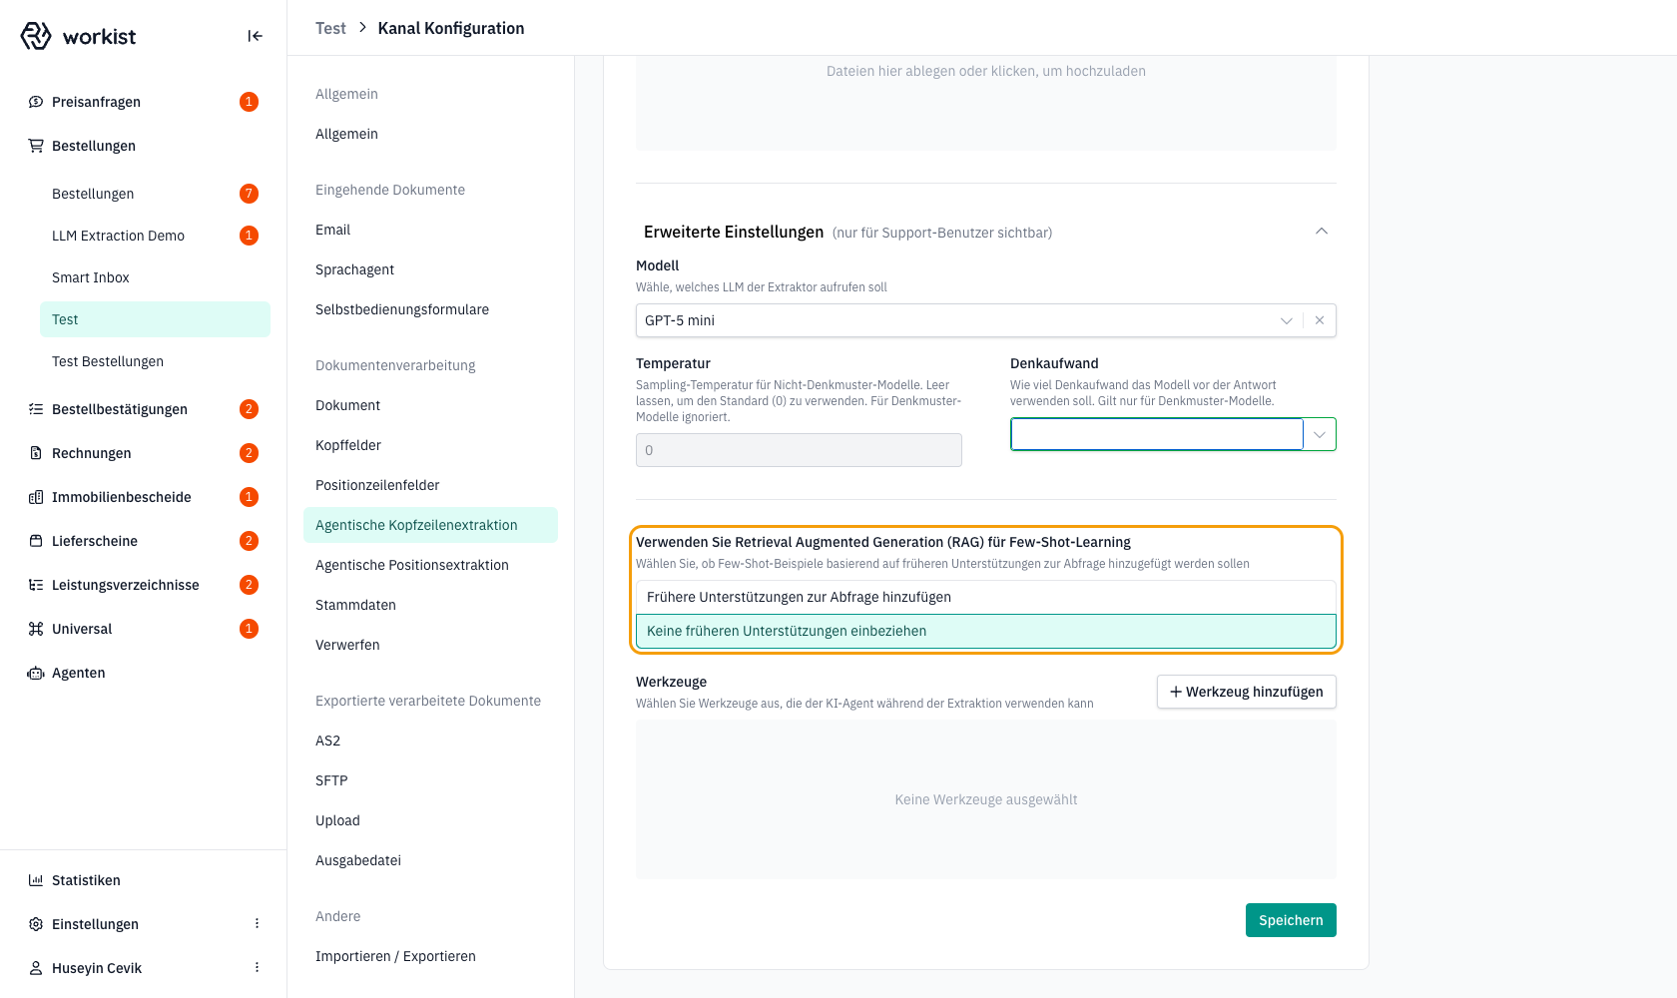1677x998 pixels.
Task: Click the Rechnungen document icon
Action: point(36,453)
